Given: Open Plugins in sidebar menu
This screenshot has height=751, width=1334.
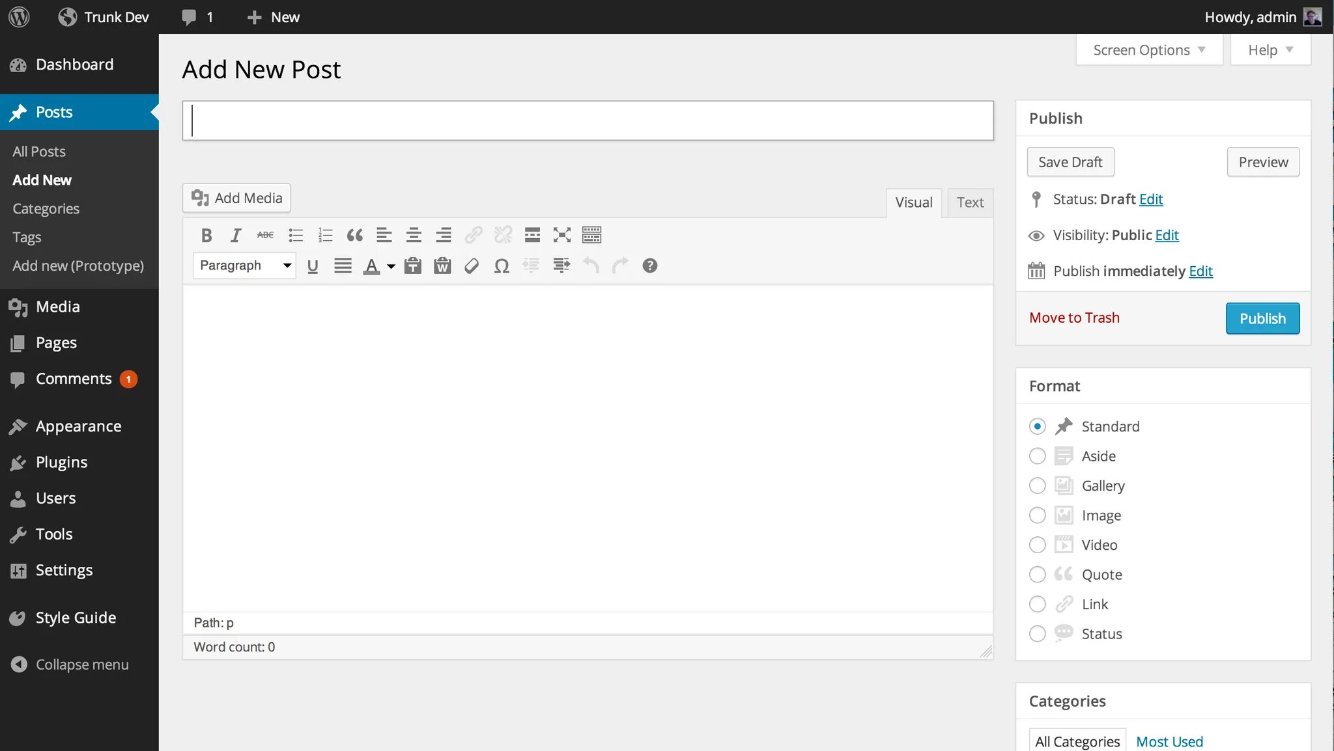Looking at the screenshot, I should pyautogui.click(x=79, y=462).
